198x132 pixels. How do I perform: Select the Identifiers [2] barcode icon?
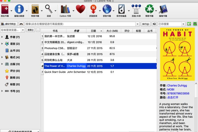[x=7, y=91]
